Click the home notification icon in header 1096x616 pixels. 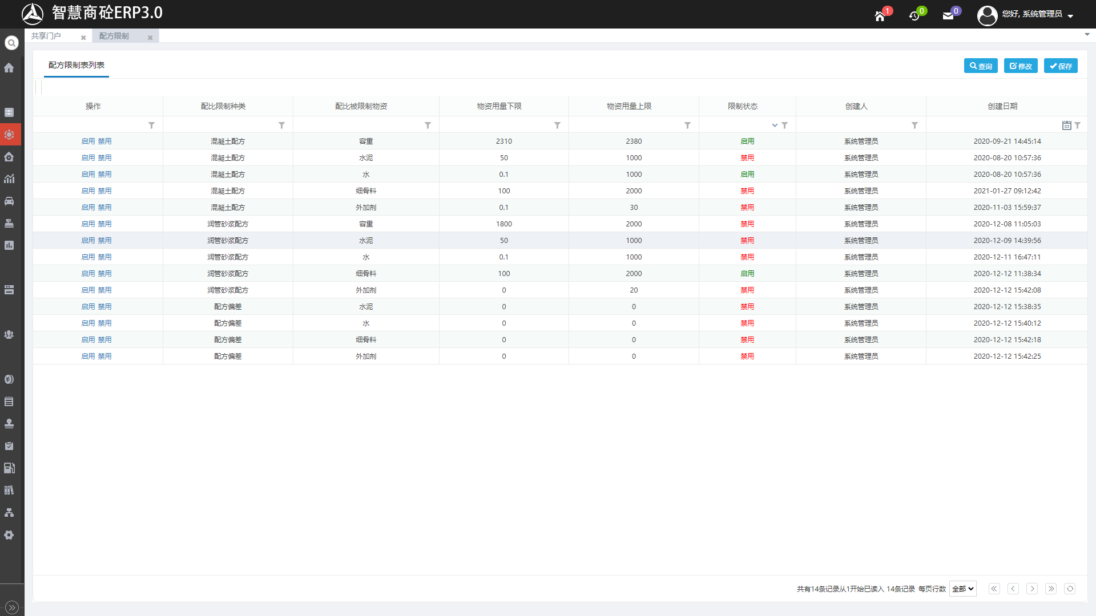pos(880,16)
